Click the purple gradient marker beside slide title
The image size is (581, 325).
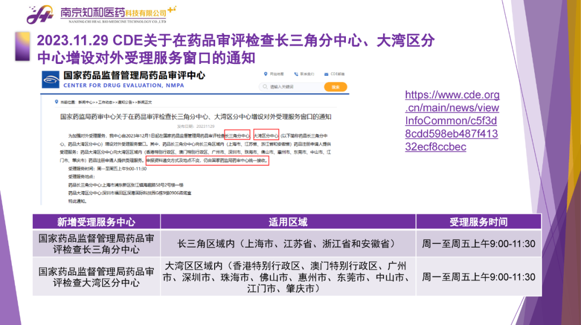(x=22, y=46)
